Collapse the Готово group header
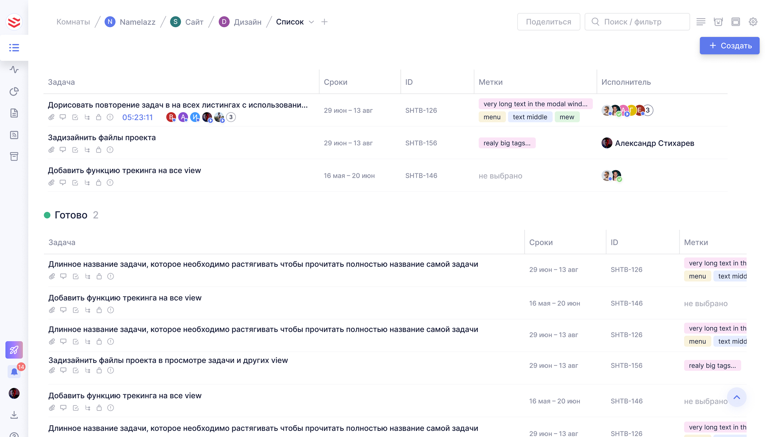Image resolution: width=777 pixels, height=437 pixels. 71,215
